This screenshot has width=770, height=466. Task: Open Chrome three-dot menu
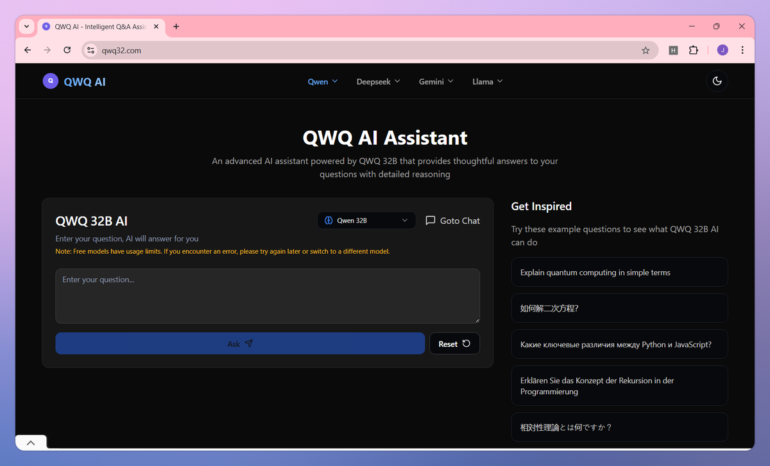click(742, 50)
